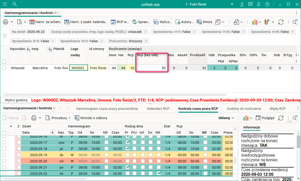
Task: Click the 'Autory...' toolbar icon
Action: click(178, 22)
